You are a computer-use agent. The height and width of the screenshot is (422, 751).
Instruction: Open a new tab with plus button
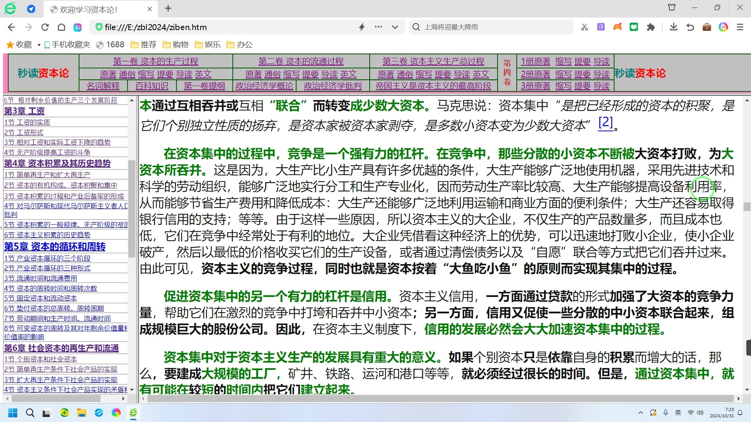pyautogui.click(x=168, y=8)
